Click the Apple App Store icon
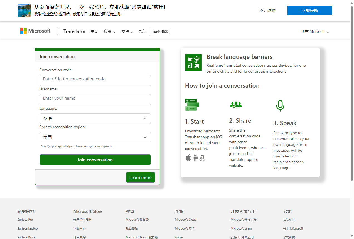The height and width of the screenshot is (239, 354). (188, 157)
